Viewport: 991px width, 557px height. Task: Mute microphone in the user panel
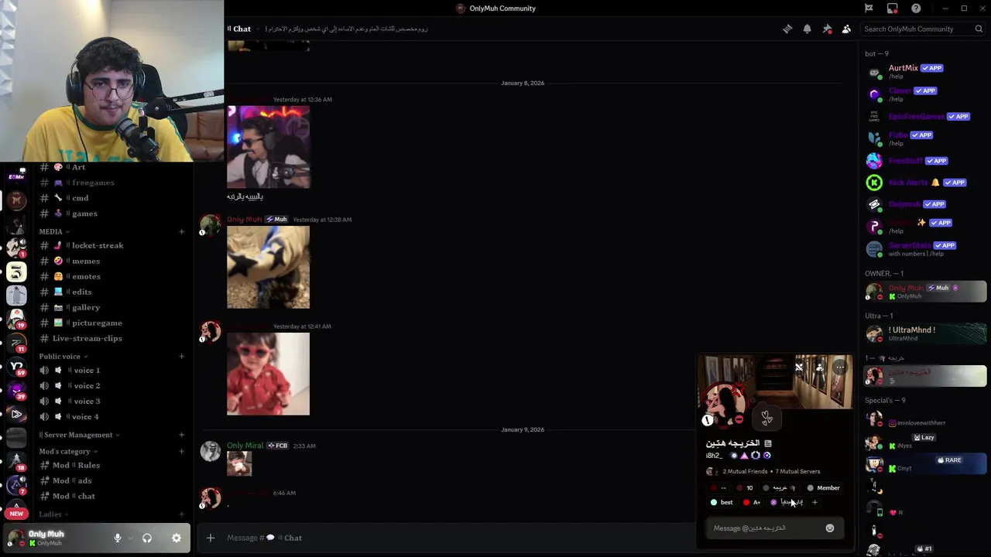pyautogui.click(x=118, y=538)
